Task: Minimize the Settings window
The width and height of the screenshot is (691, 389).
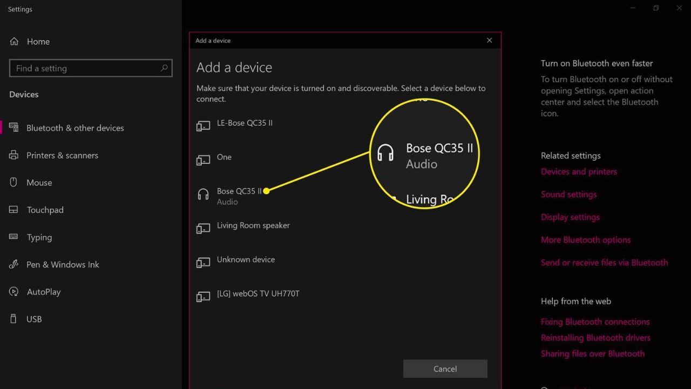Action: point(633,8)
